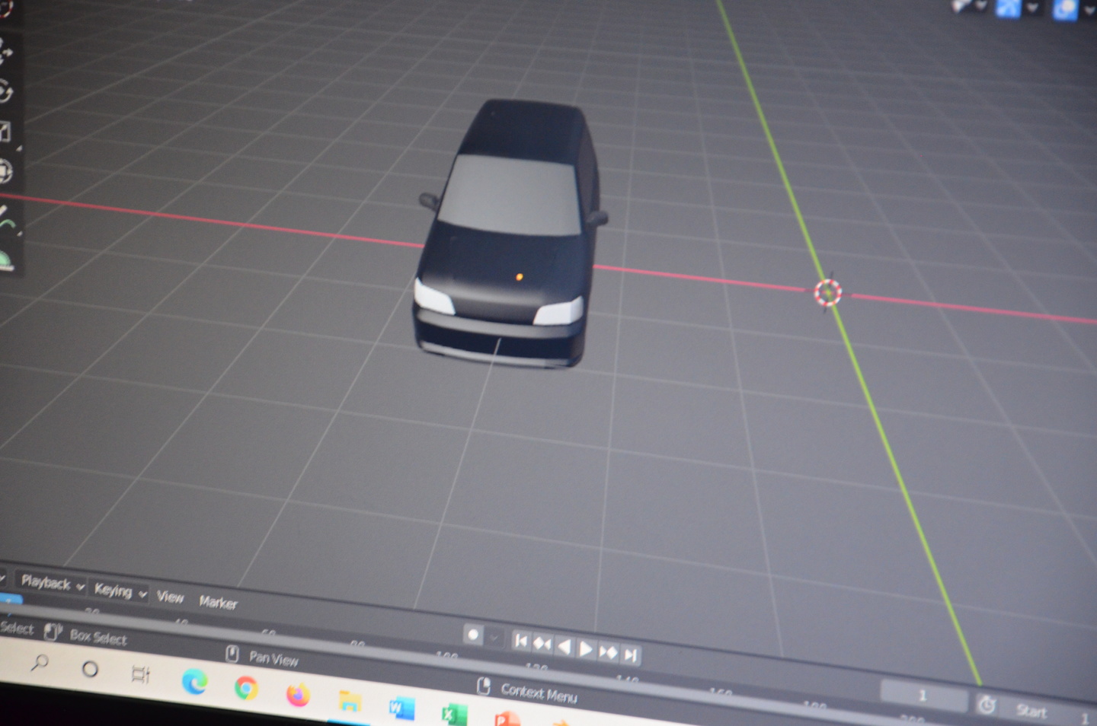This screenshot has height=726, width=1097.
Task: Open the Playback dropdown
Action: [52, 584]
